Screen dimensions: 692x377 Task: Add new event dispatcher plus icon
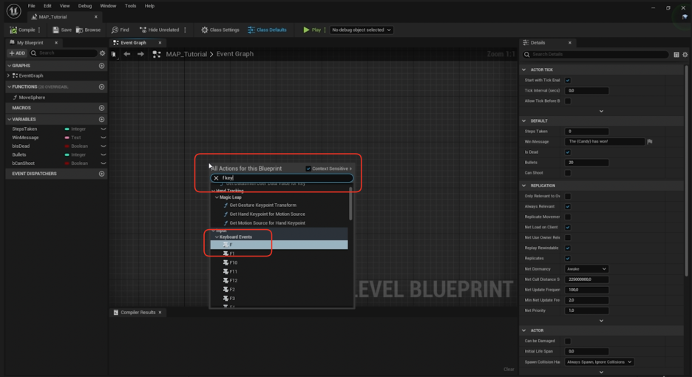[x=101, y=174]
